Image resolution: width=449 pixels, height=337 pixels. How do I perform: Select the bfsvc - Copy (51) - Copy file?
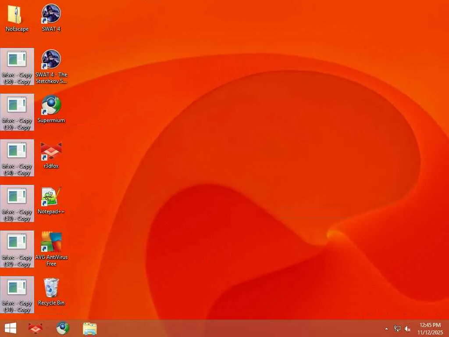click(17, 294)
